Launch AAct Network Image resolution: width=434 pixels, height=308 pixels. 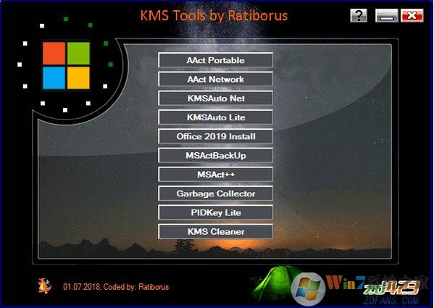point(215,79)
